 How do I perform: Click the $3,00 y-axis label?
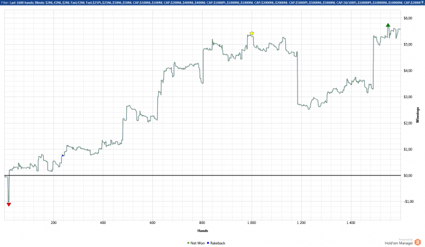(408, 97)
